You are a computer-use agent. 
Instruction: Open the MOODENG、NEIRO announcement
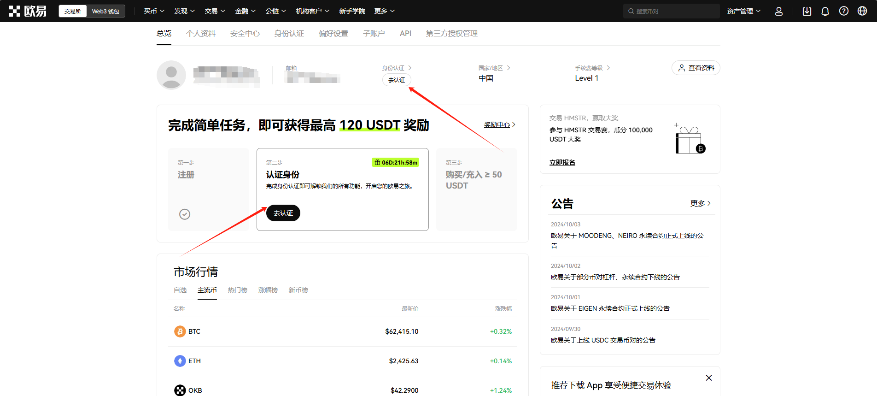click(627, 240)
